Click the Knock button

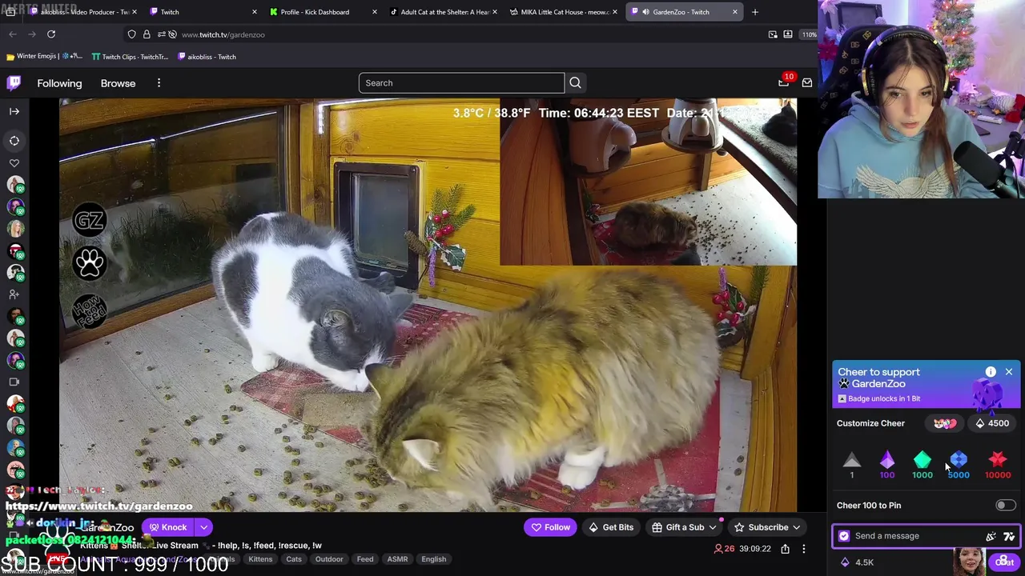tap(167, 527)
